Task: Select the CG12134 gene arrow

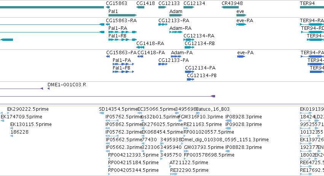Action: (189, 7)
